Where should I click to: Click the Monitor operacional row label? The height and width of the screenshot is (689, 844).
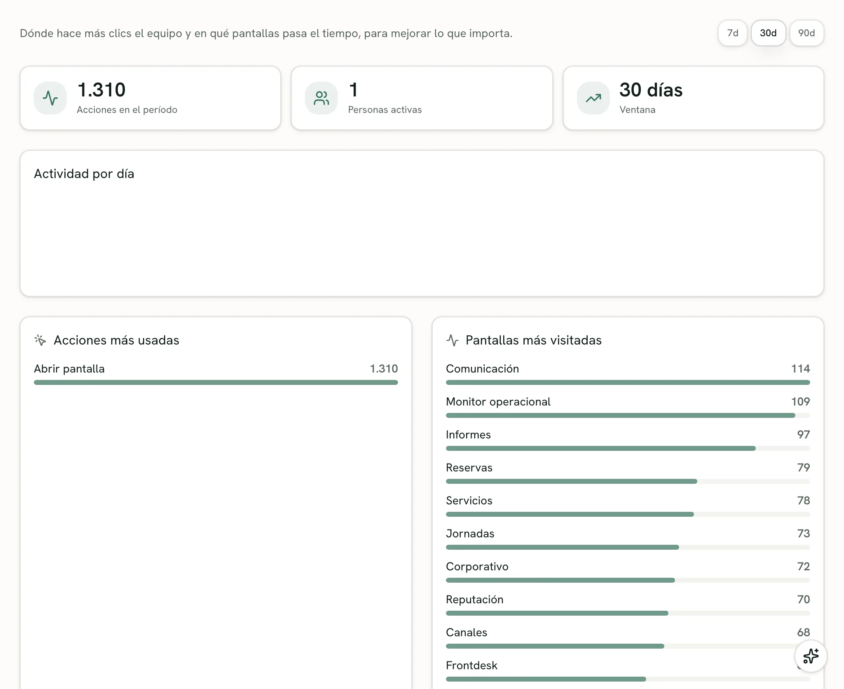[x=498, y=401]
